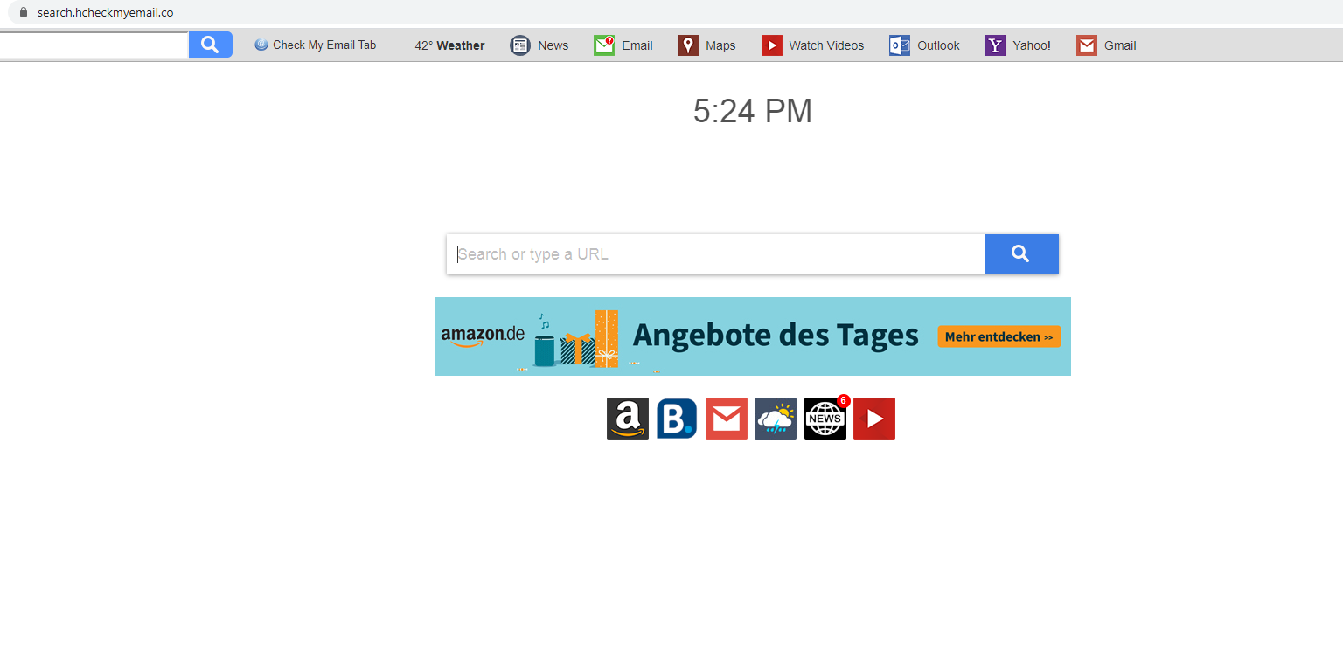Open the Check My Email Tab link

point(324,45)
